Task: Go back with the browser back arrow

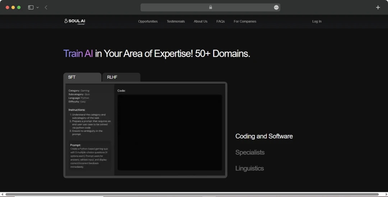Action: (x=46, y=8)
